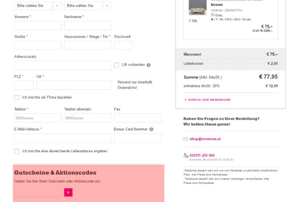This screenshot has height=202, width=290.
Task: Submit the Gutschein code with arrow button
Action: tap(68, 193)
